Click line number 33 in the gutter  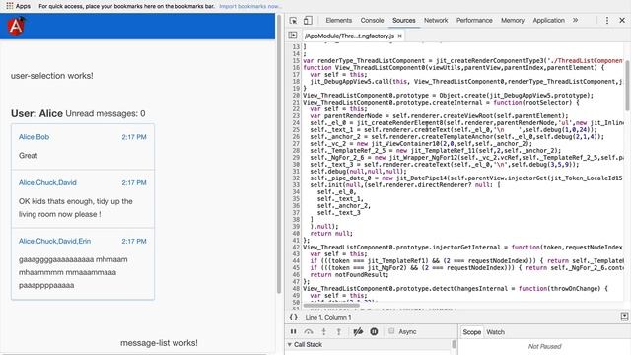pyautogui.click(x=296, y=185)
